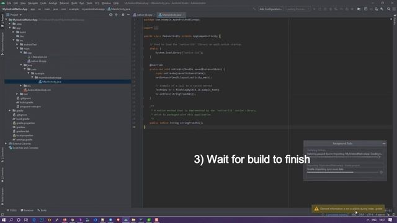The image size is (397, 223).
Task: Select settings.gradle file
Action: pos(22,139)
